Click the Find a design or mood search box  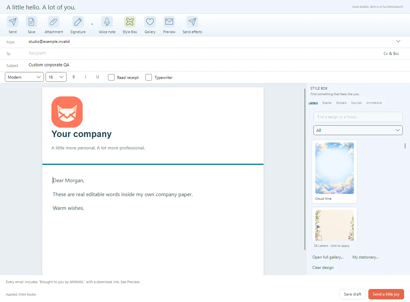click(358, 117)
